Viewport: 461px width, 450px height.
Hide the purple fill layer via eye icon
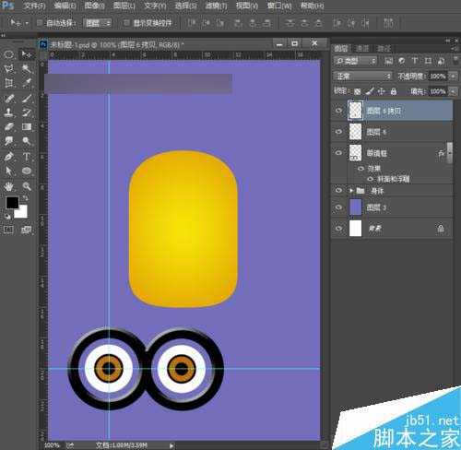point(338,207)
